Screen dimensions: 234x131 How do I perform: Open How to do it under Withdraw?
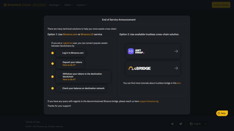[69, 79]
